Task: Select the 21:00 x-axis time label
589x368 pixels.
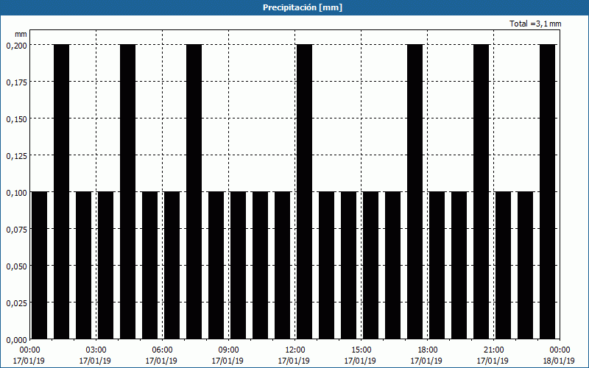Action: point(493,350)
